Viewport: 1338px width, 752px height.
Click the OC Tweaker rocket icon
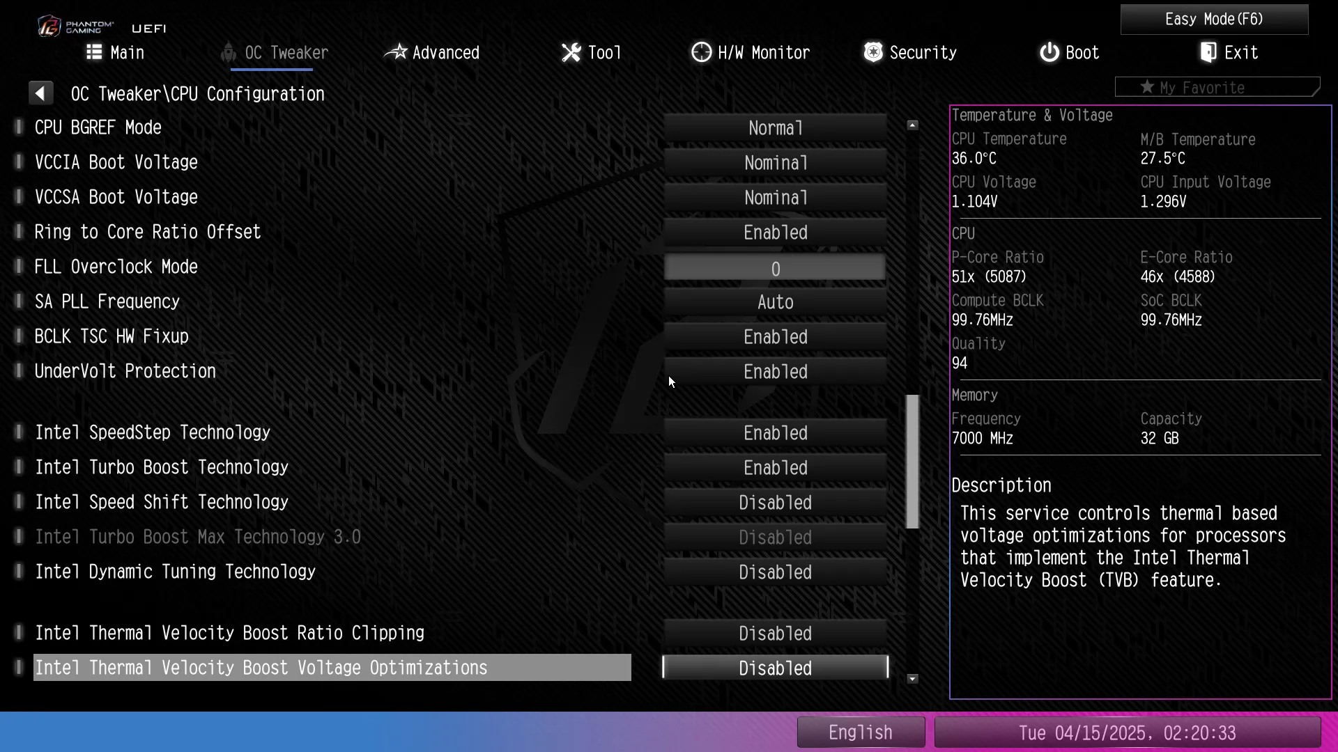[228, 52]
